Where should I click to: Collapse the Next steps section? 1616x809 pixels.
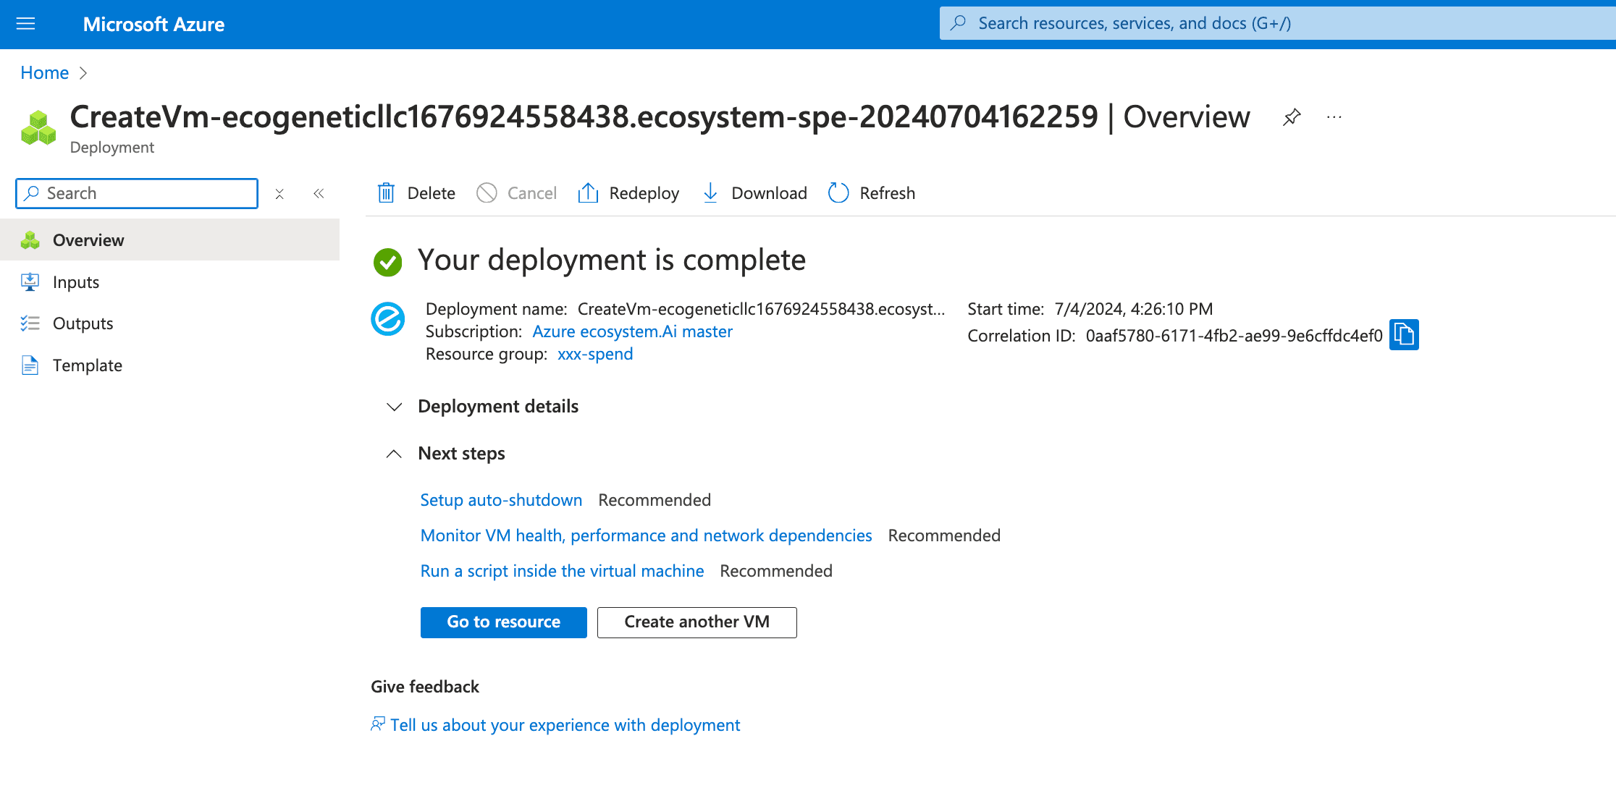pyautogui.click(x=394, y=454)
